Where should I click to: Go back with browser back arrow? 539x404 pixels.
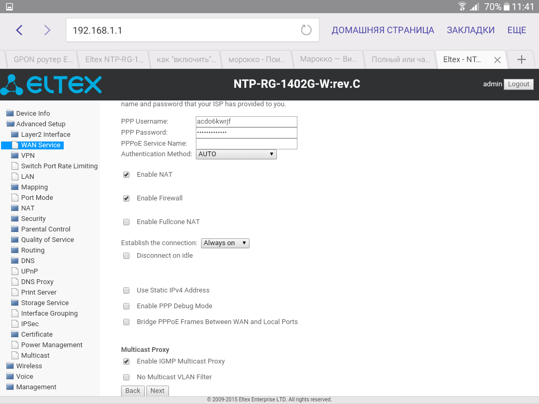(x=19, y=30)
